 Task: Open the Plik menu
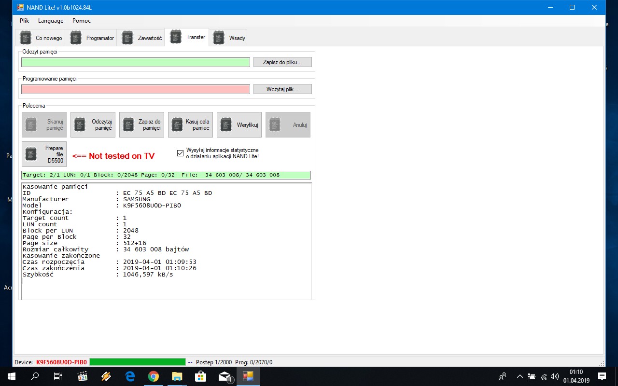tap(25, 21)
